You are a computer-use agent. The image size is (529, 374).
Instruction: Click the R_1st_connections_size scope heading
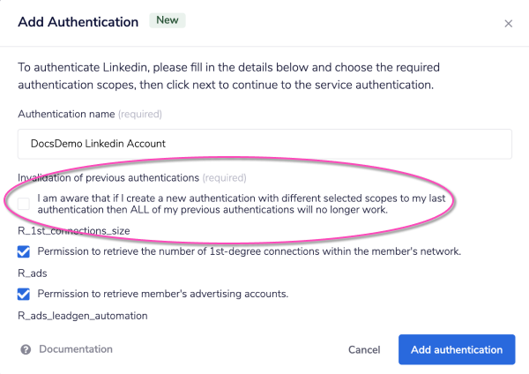74,231
